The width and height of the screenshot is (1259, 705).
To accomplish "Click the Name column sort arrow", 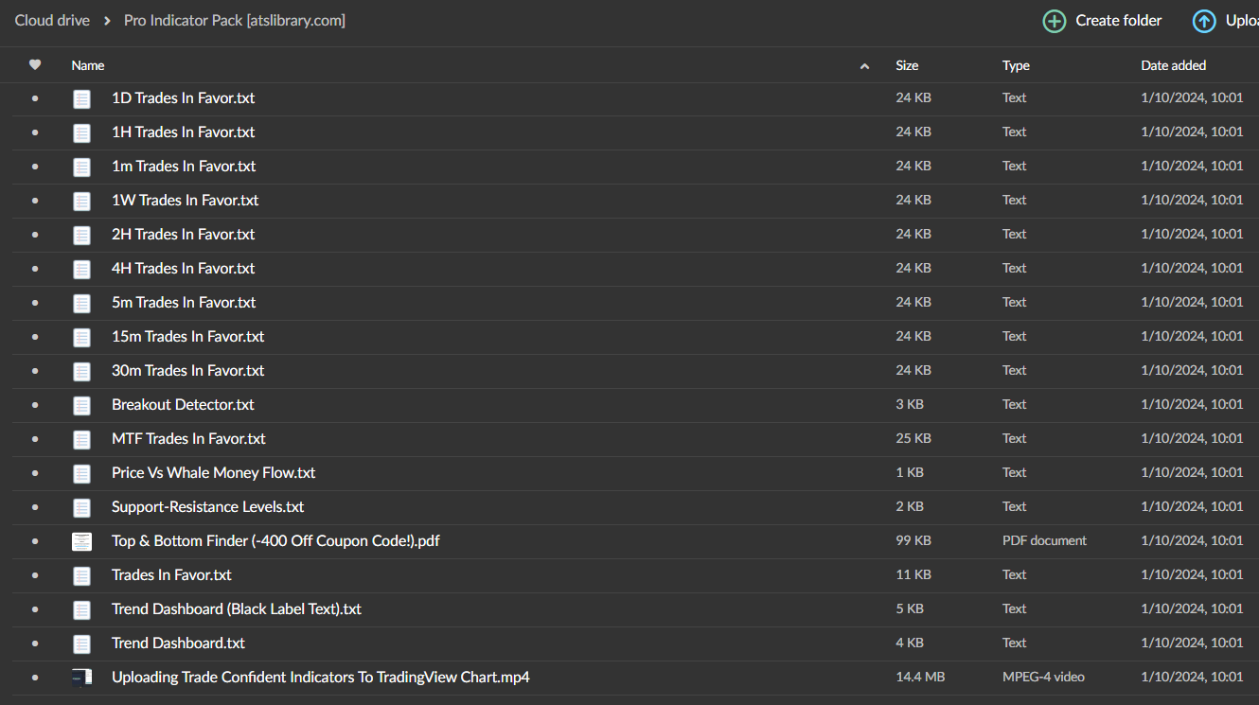I will click(x=863, y=66).
